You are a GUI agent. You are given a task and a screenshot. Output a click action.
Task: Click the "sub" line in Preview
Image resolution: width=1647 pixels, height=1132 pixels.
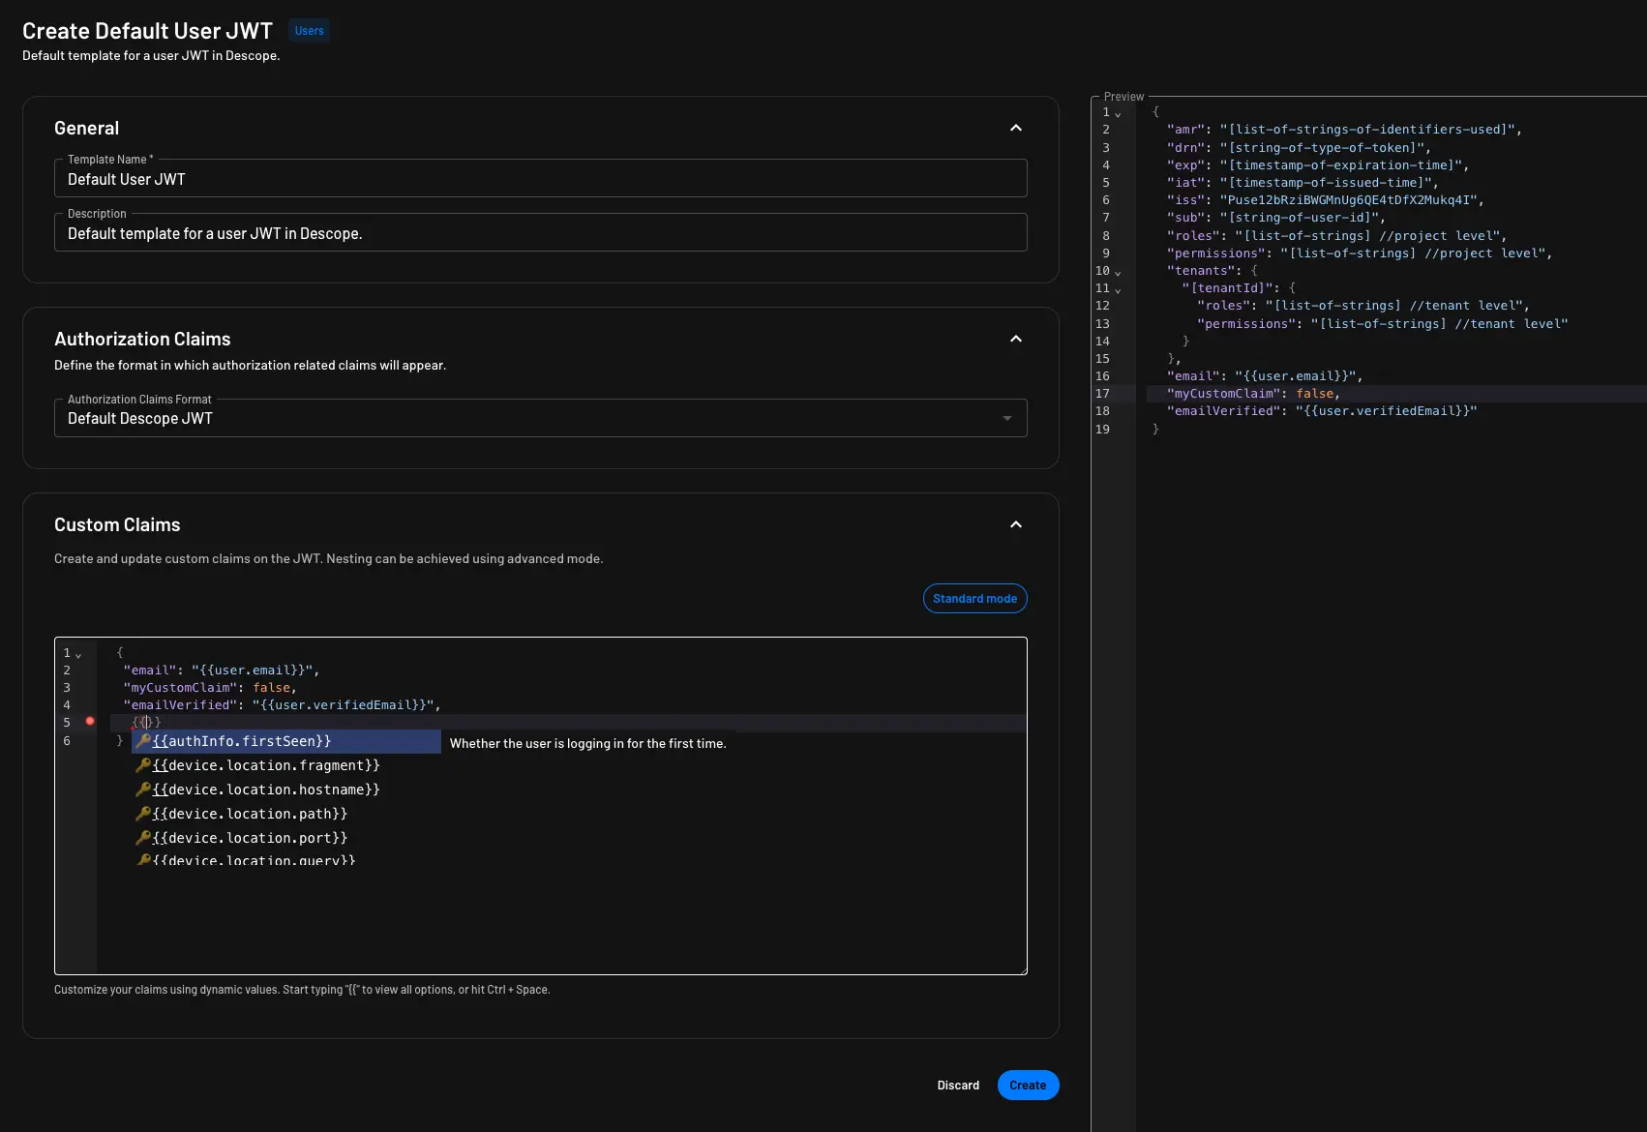pyautogui.click(x=1276, y=218)
